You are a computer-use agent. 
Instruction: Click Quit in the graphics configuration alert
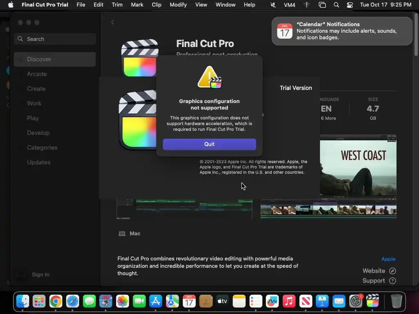point(209,144)
